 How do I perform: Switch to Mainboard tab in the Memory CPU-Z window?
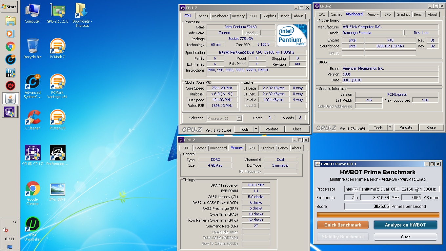click(218, 148)
